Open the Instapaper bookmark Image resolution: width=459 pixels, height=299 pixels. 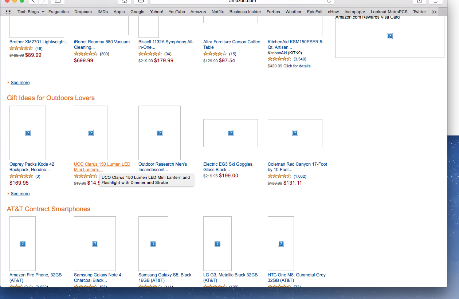click(x=355, y=12)
